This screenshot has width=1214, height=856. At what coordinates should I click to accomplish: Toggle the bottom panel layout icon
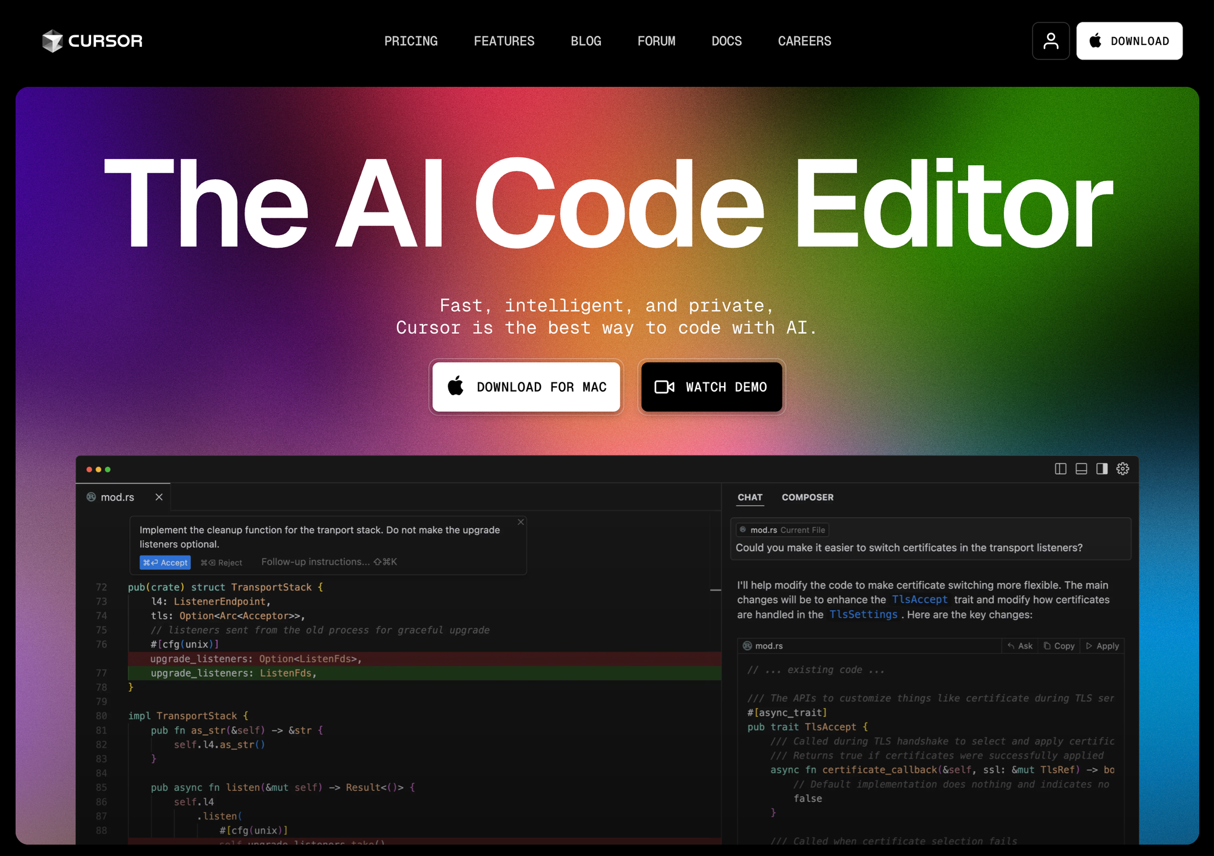1081,469
